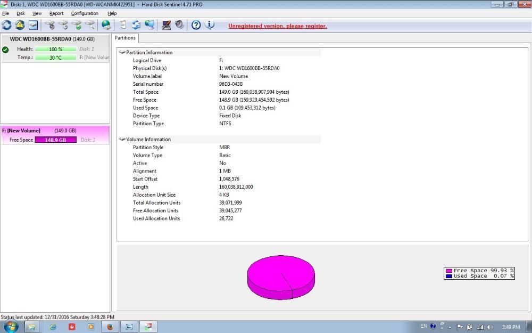Viewport: 532px width, 333px height.
Task: Open the Configuration menu
Action: click(x=85, y=13)
